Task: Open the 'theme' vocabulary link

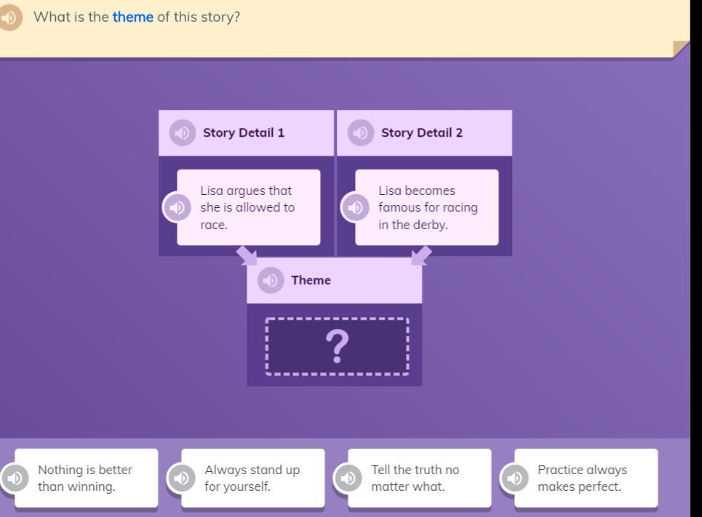Action: (x=133, y=17)
